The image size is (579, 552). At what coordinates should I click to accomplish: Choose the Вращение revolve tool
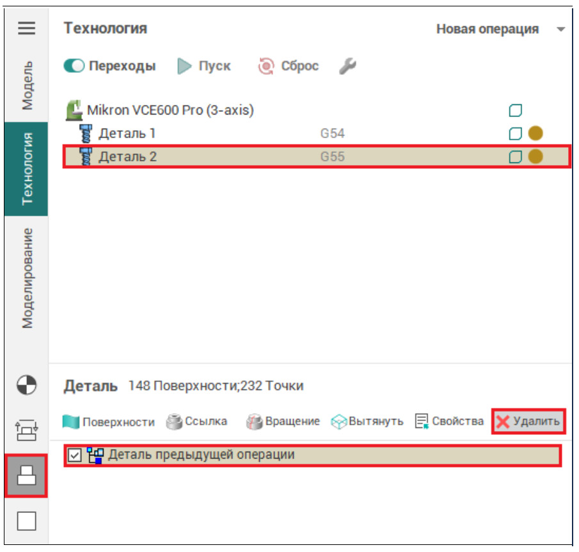[x=283, y=422]
